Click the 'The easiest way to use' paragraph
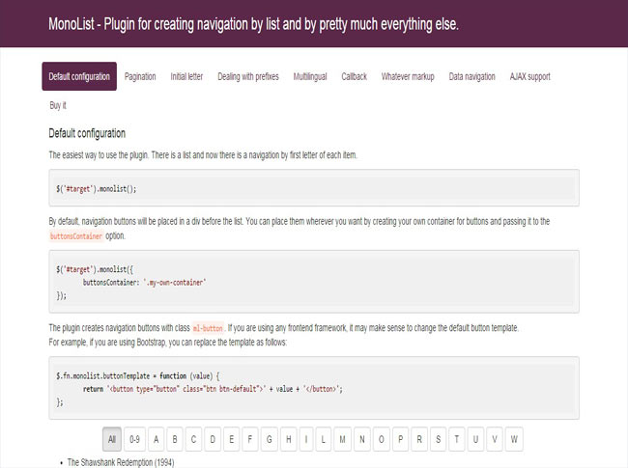The image size is (628, 468). tap(203, 154)
